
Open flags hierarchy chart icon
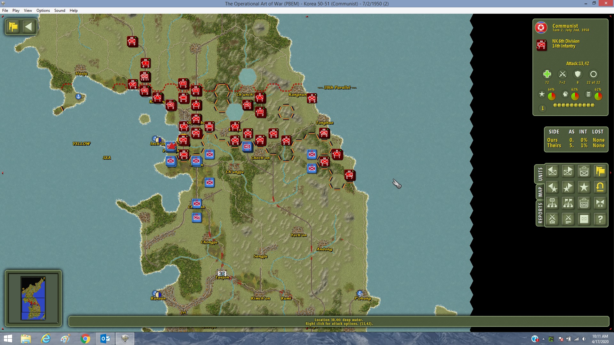tap(568, 203)
